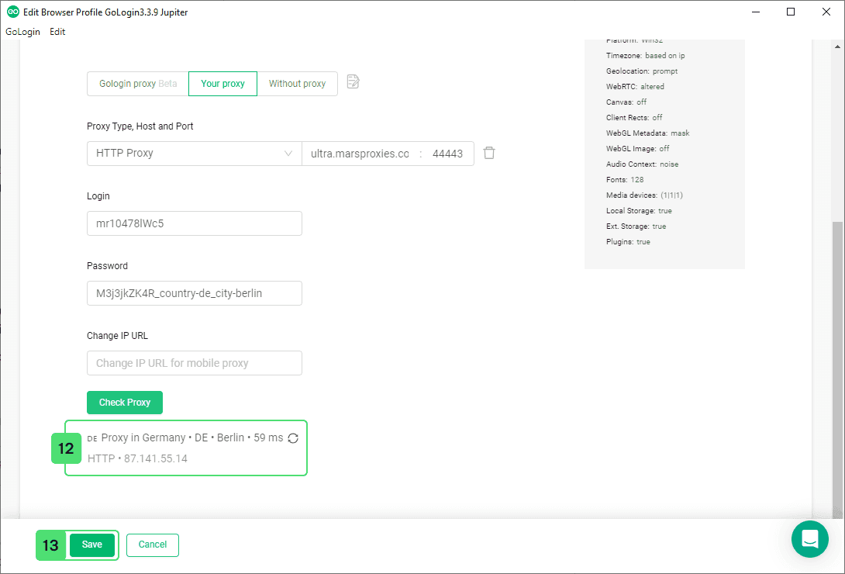The height and width of the screenshot is (574, 845).
Task: Select the Password input field
Action: [194, 293]
